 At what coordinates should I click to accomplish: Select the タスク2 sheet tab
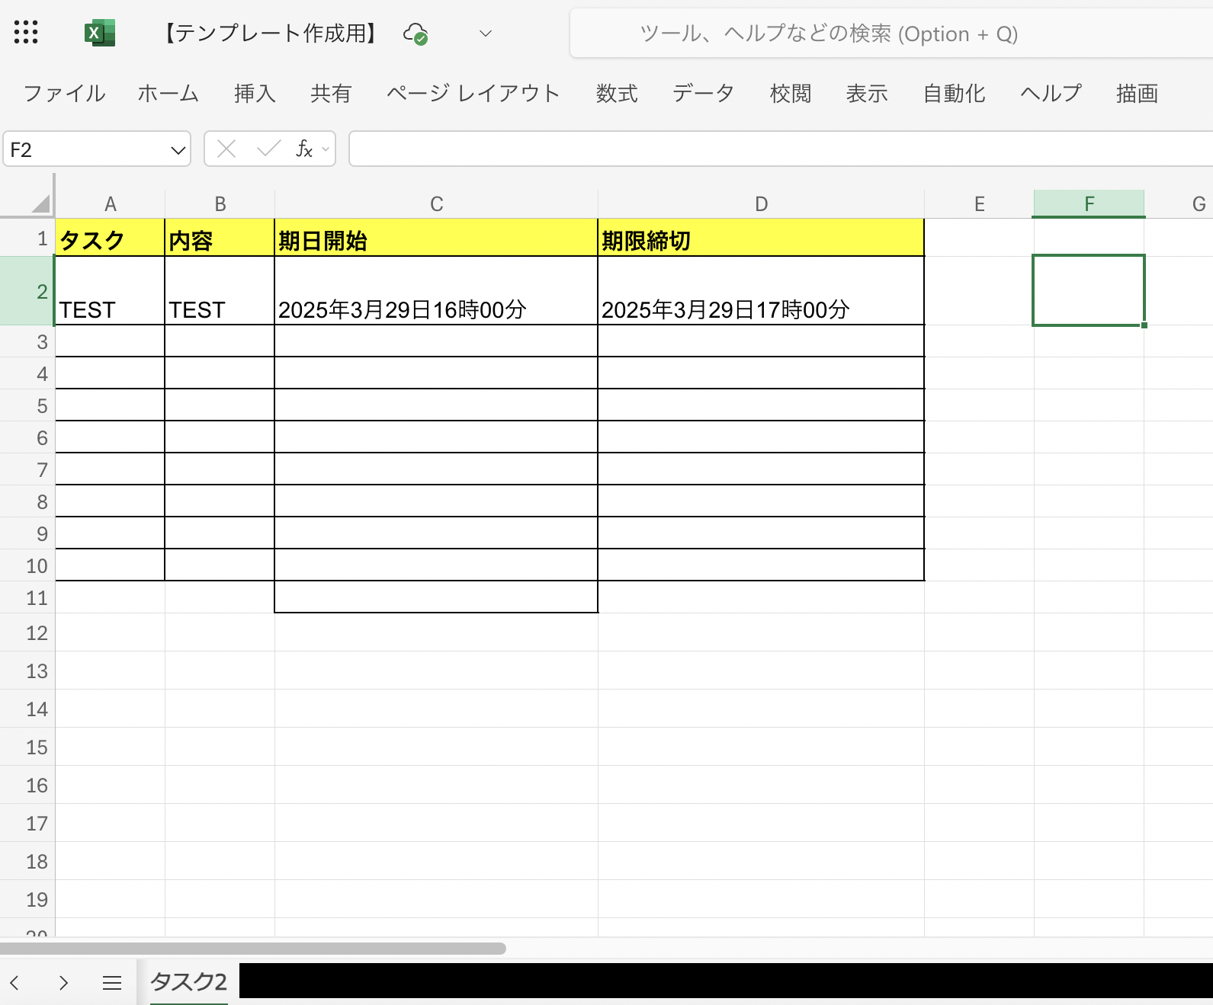pyautogui.click(x=188, y=982)
